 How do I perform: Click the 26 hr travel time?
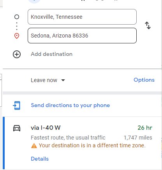(x=145, y=128)
